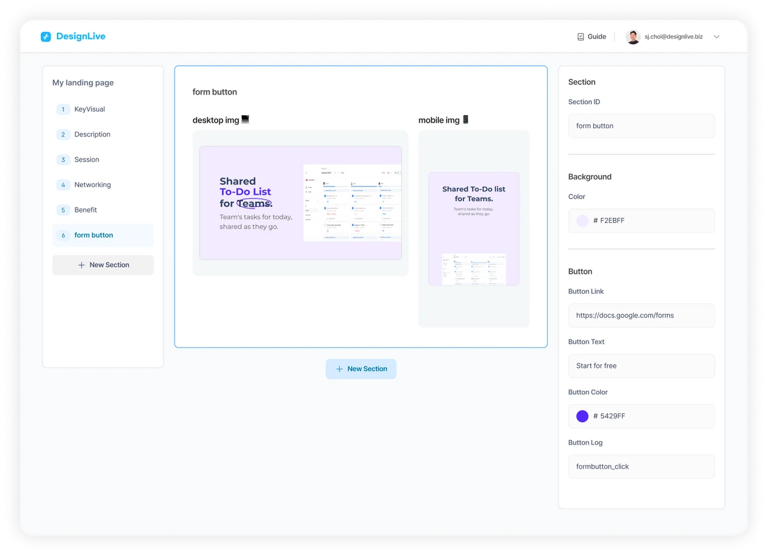Open the background color swatch F2EBFF
This screenshot has width=767, height=555.
point(582,221)
